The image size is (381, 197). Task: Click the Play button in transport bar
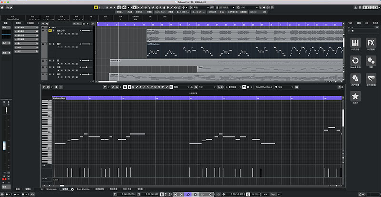tap(203, 194)
